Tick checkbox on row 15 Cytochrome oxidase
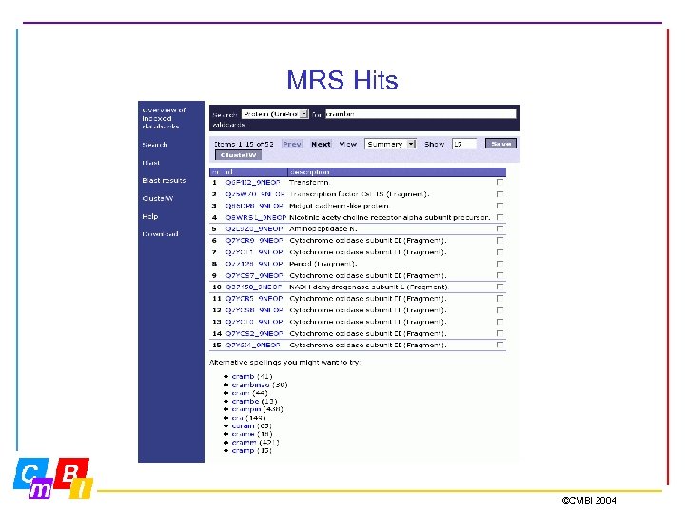Viewport: 685px width, 514px height. (x=499, y=345)
